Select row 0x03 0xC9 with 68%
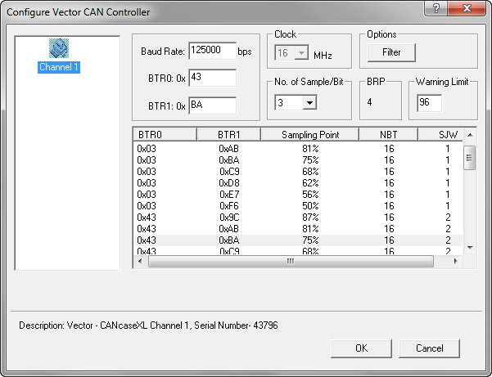The image size is (492, 377). tap(298, 172)
